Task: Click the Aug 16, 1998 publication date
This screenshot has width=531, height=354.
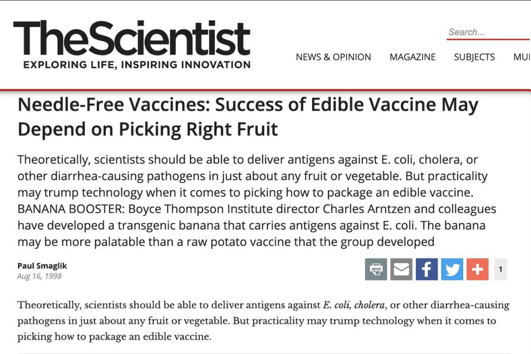Action: [x=39, y=276]
